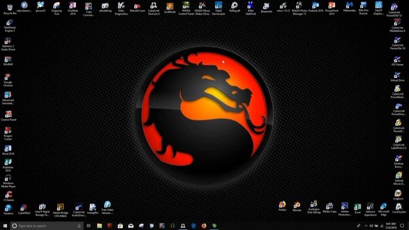Viewport: 409px width, 230px height.
Task: Open Action Center notifications icon
Action: (x=402, y=226)
